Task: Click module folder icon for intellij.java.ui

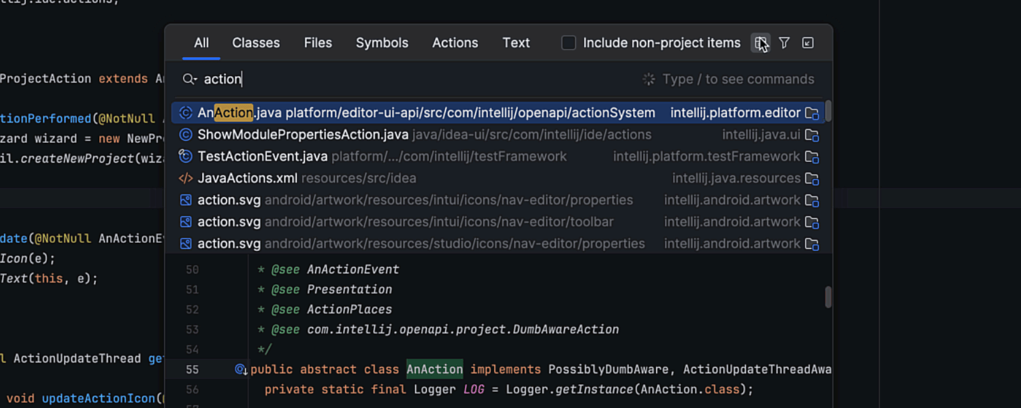Action: pos(811,135)
